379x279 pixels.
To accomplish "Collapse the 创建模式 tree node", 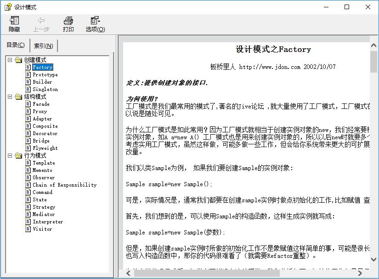I will 10,60.
